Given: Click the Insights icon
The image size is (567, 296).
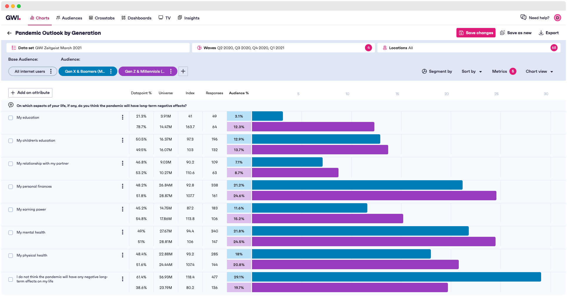Looking at the screenshot, I should pyautogui.click(x=180, y=18).
